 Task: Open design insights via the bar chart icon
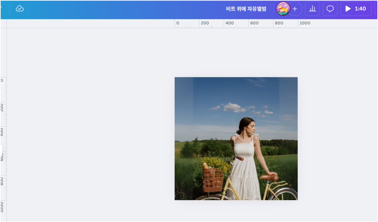click(312, 8)
